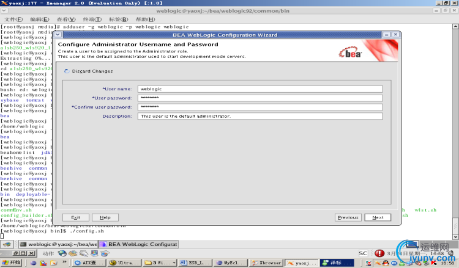
Task: Open the 帮助(H) terminal menu
Action: [145, 20]
